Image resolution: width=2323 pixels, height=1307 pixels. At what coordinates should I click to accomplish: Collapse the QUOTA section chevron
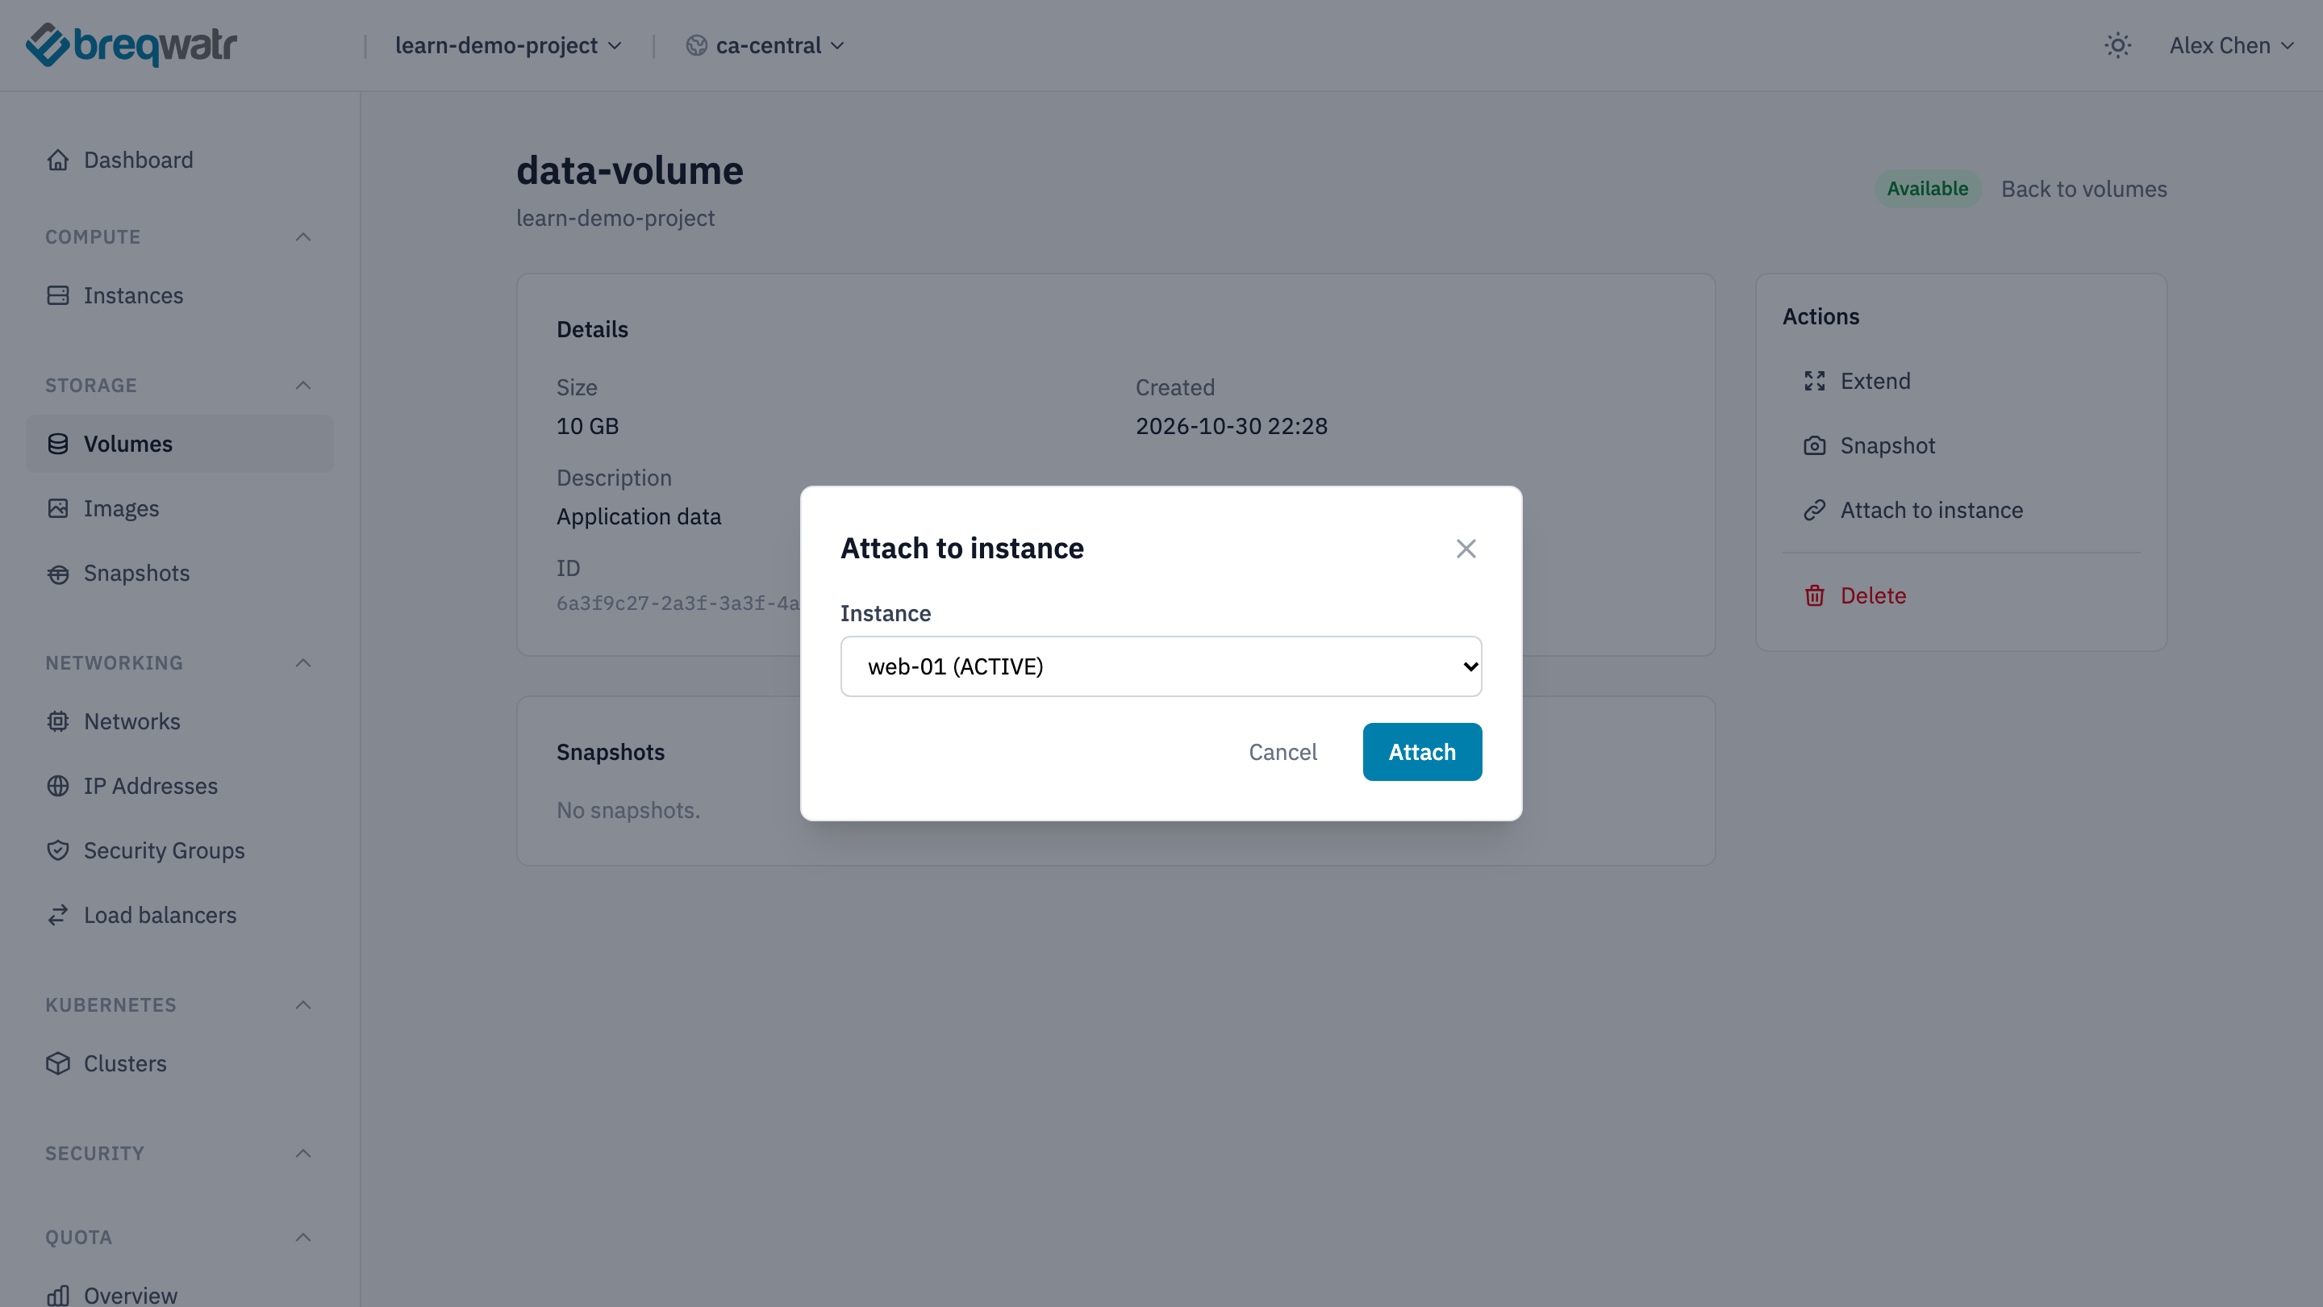point(303,1237)
